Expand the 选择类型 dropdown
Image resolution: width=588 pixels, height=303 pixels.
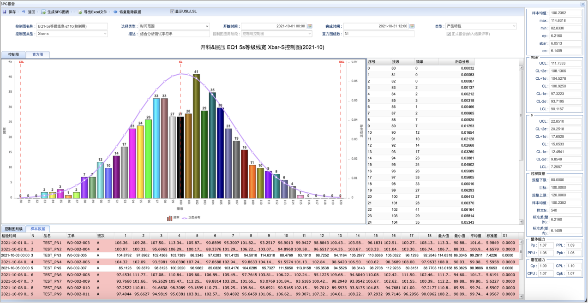207,26
